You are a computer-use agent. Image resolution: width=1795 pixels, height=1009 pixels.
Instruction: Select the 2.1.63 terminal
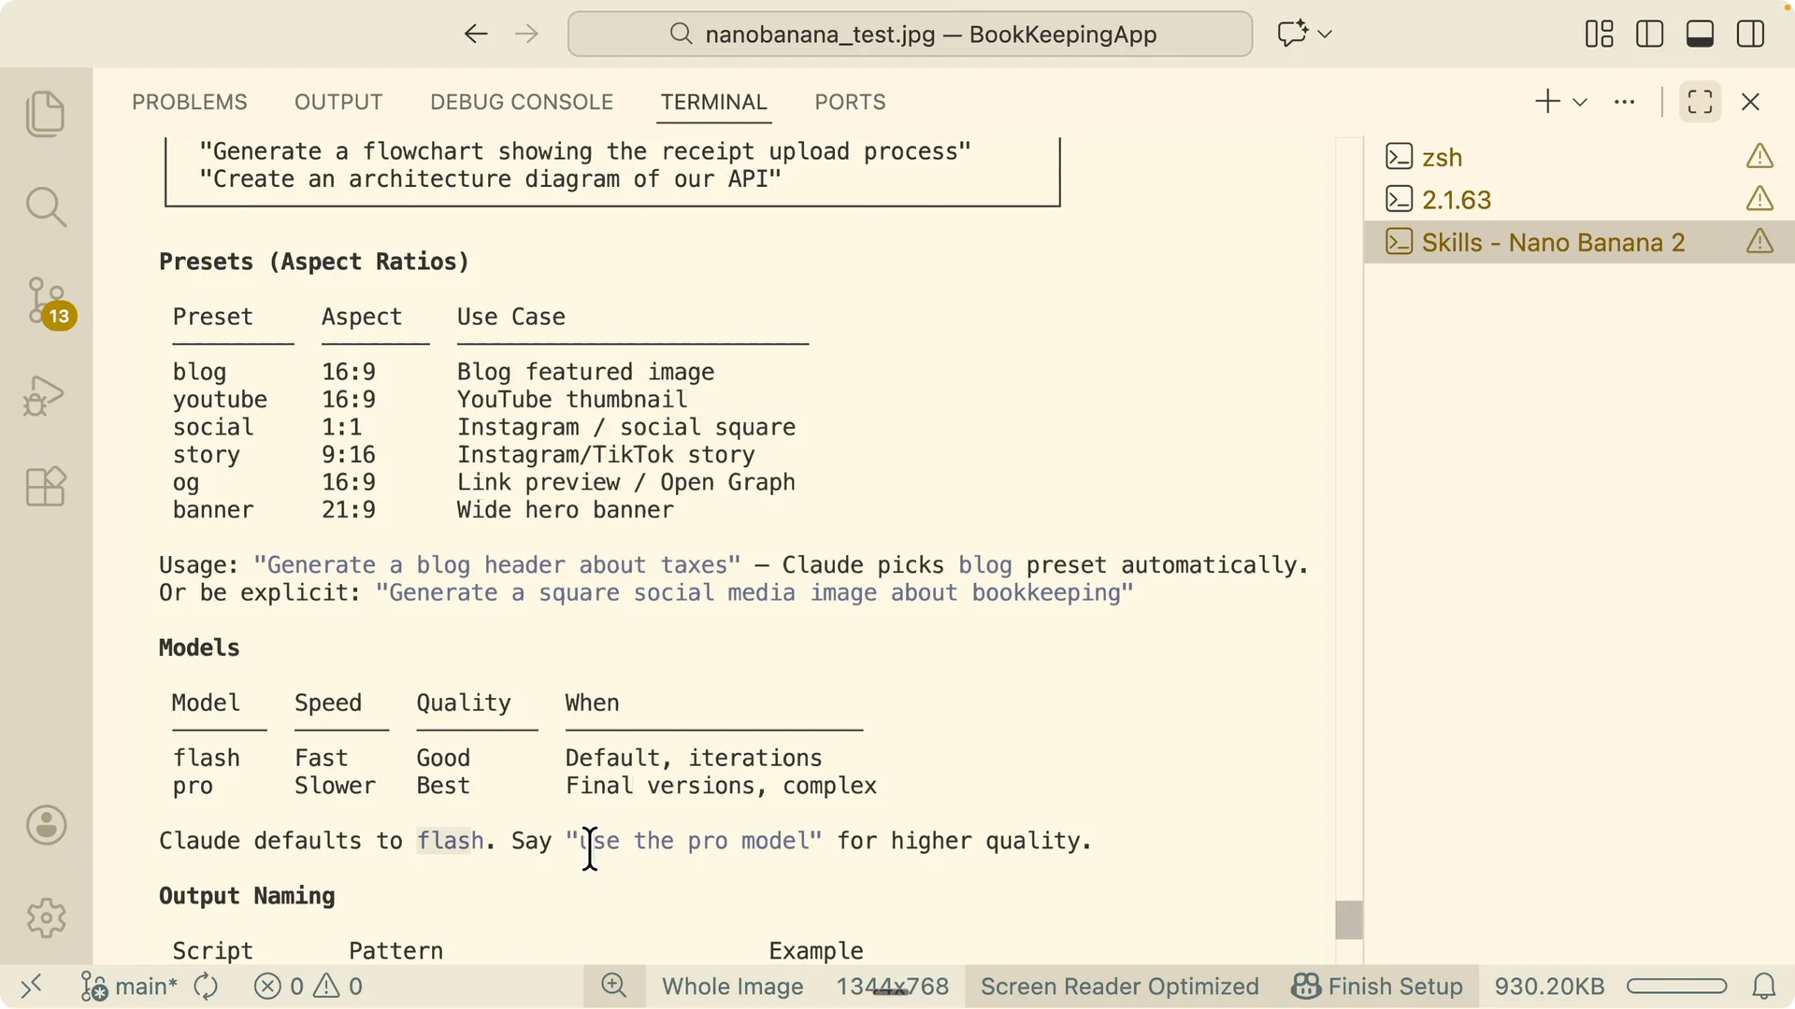(1578, 200)
